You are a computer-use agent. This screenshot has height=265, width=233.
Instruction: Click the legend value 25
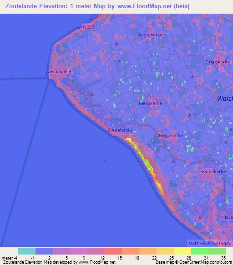tap(172, 258)
